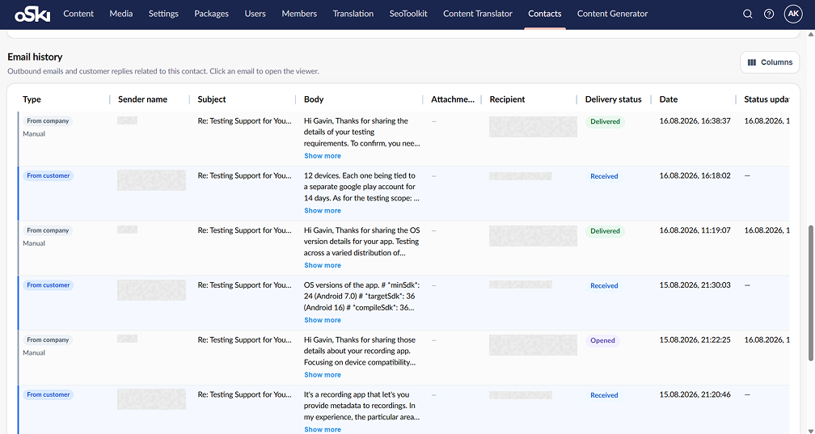Click the Type column header
The width and height of the screenshot is (815, 434).
[32, 99]
